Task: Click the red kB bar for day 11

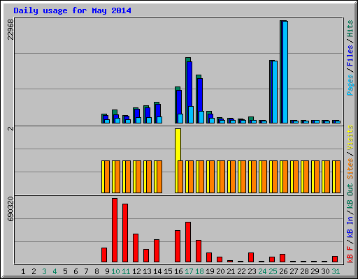Action: pyautogui.click(x=125, y=233)
